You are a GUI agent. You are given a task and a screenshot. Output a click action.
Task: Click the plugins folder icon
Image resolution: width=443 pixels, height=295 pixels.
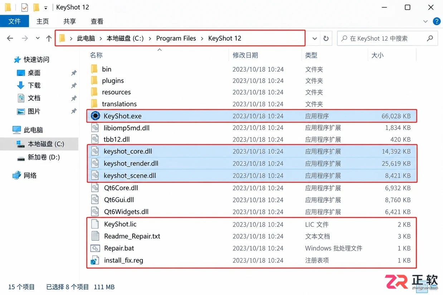[94, 80]
